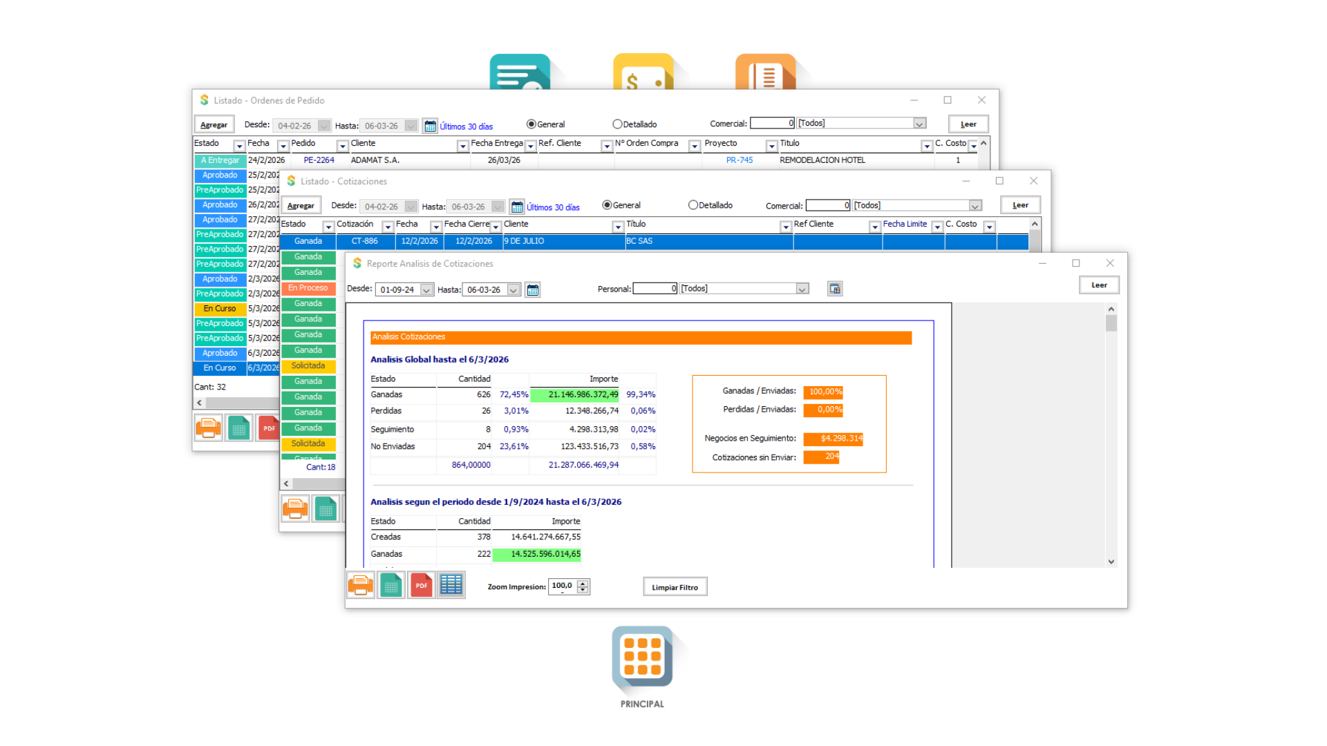Open the calendar picker in the report window
Screen dimensions: 1327x746
[533, 289]
